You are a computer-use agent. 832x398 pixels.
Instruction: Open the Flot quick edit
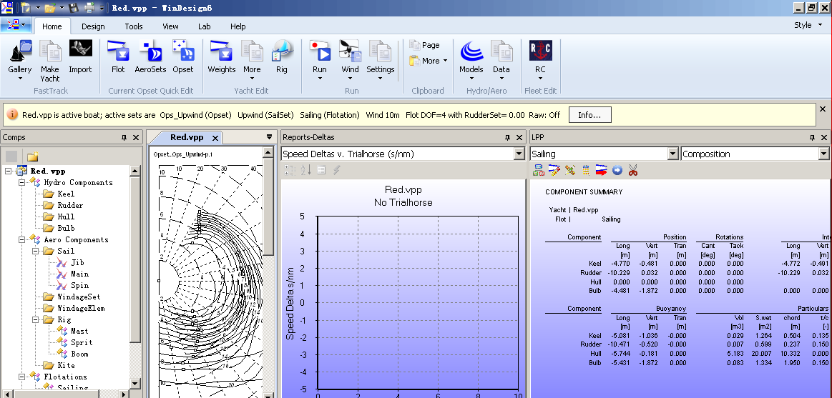(x=118, y=57)
